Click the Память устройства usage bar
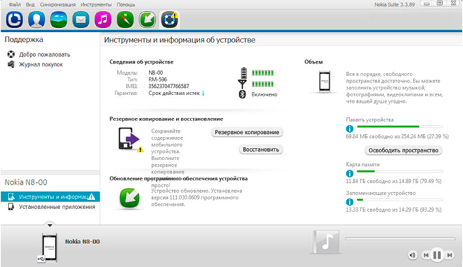 point(400,126)
